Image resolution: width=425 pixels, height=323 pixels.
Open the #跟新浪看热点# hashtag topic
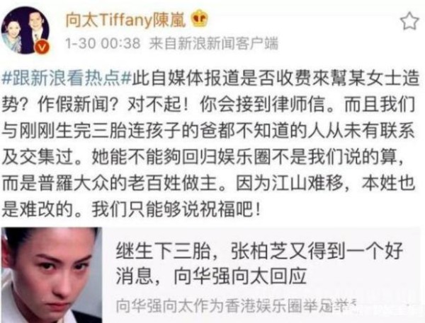click(67, 78)
